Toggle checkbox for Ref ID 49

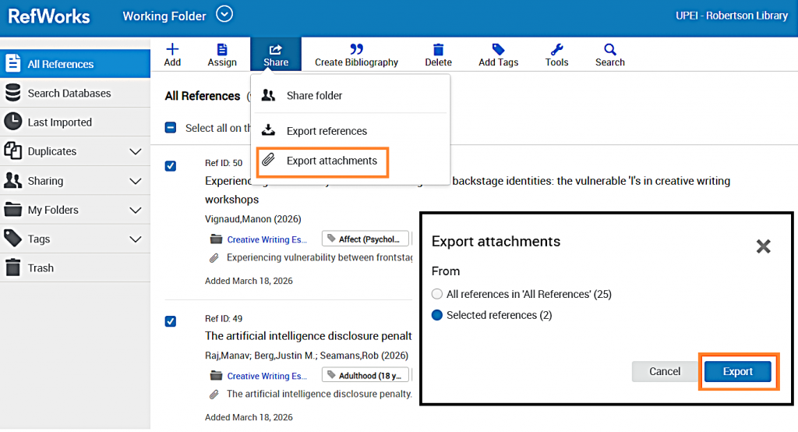(x=171, y=321)
